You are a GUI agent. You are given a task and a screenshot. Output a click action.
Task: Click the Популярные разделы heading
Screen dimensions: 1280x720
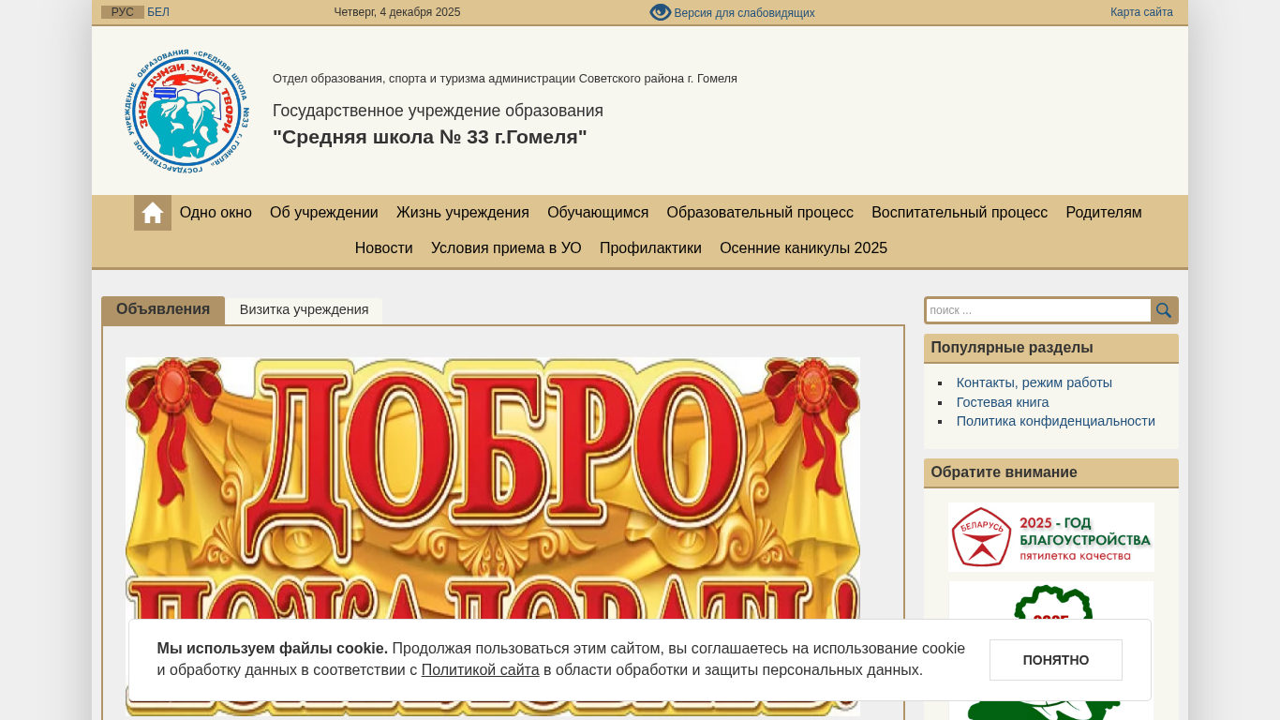[x=1012, y=348]
